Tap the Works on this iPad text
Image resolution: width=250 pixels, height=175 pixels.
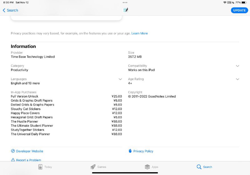(x=141, y=70)
